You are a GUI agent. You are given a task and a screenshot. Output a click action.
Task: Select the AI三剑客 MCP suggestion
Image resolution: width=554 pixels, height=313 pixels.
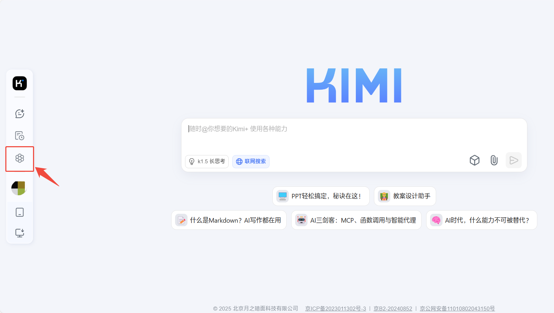coord(356,220)
